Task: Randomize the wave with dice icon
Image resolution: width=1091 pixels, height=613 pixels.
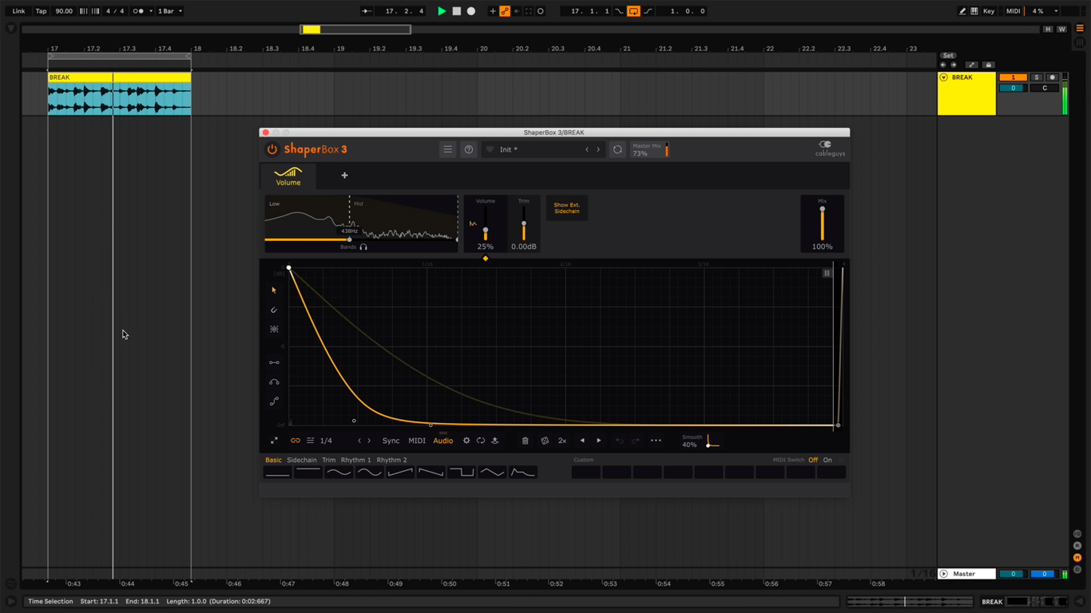Action: 545,441
